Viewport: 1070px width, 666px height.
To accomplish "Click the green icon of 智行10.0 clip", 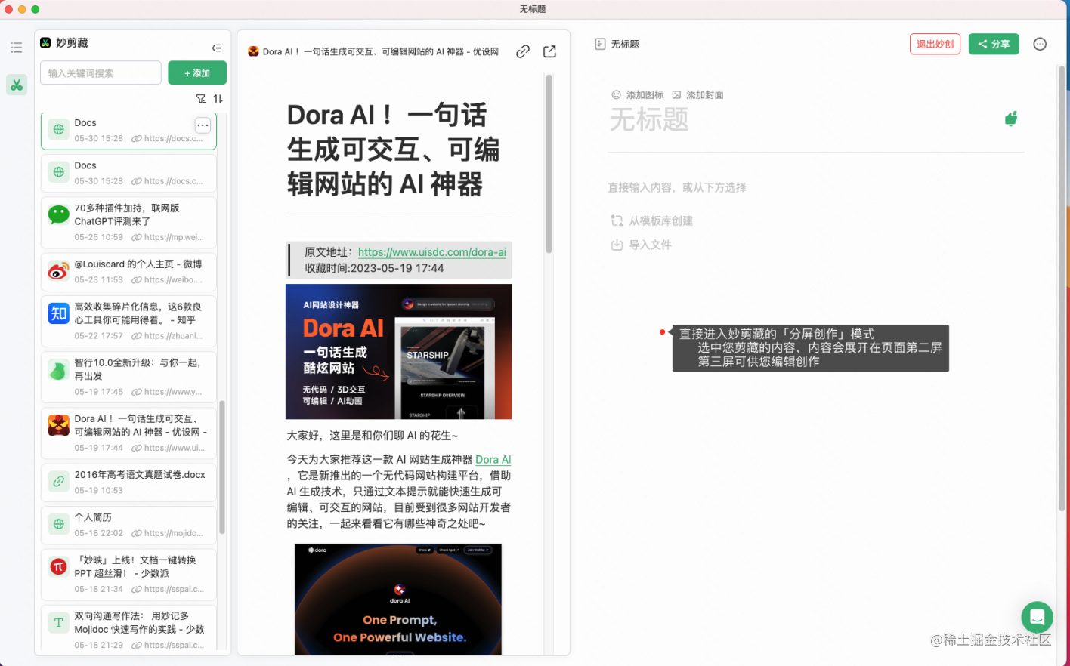I will [x=59, y=370].
